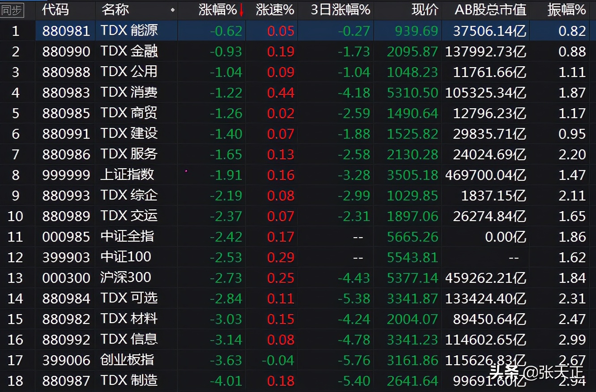Viewport: 596px width, 392px height.
Task: Sort by the 名称 column header
Action: coord(115,10)
